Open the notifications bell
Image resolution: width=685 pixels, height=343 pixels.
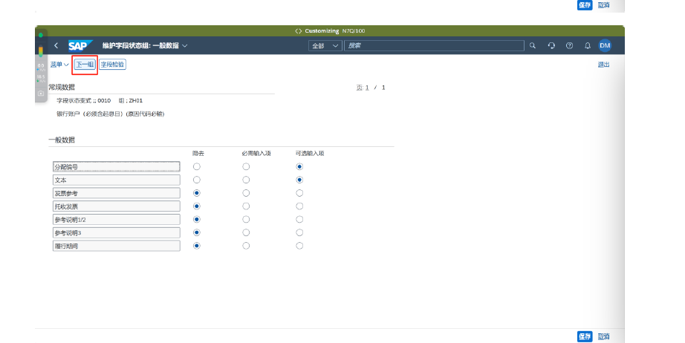588,46
